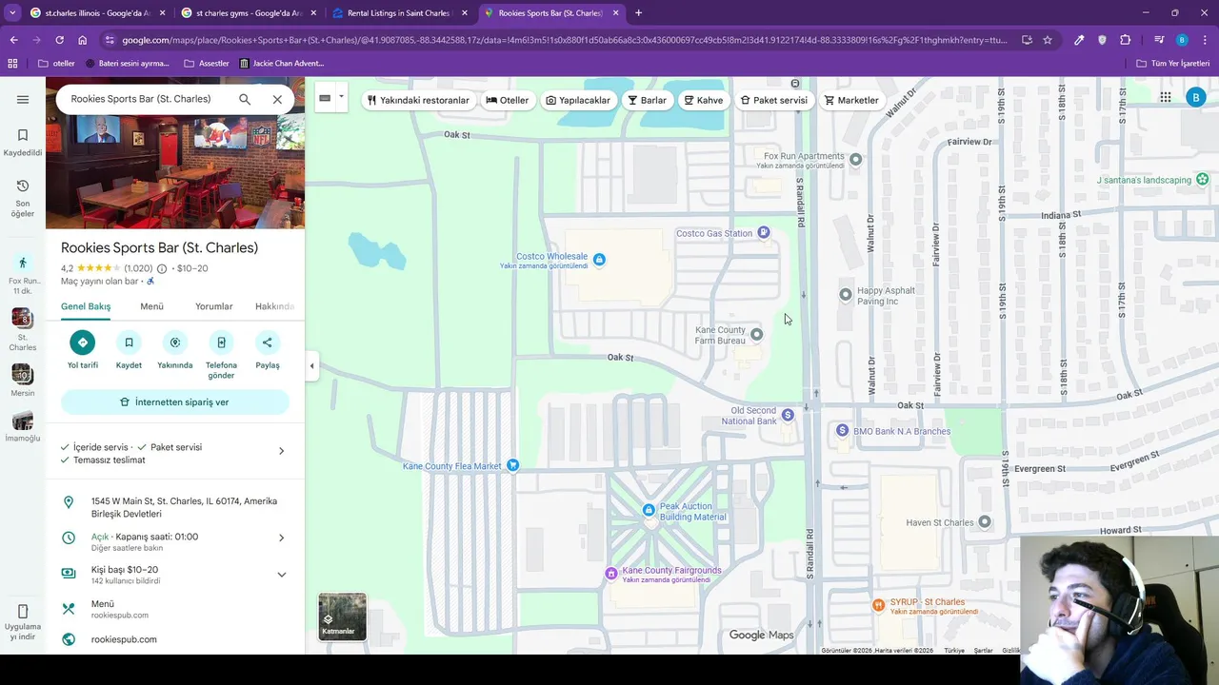
Task: Select Old Second National Bank pin
Action: tap(788, 415)
